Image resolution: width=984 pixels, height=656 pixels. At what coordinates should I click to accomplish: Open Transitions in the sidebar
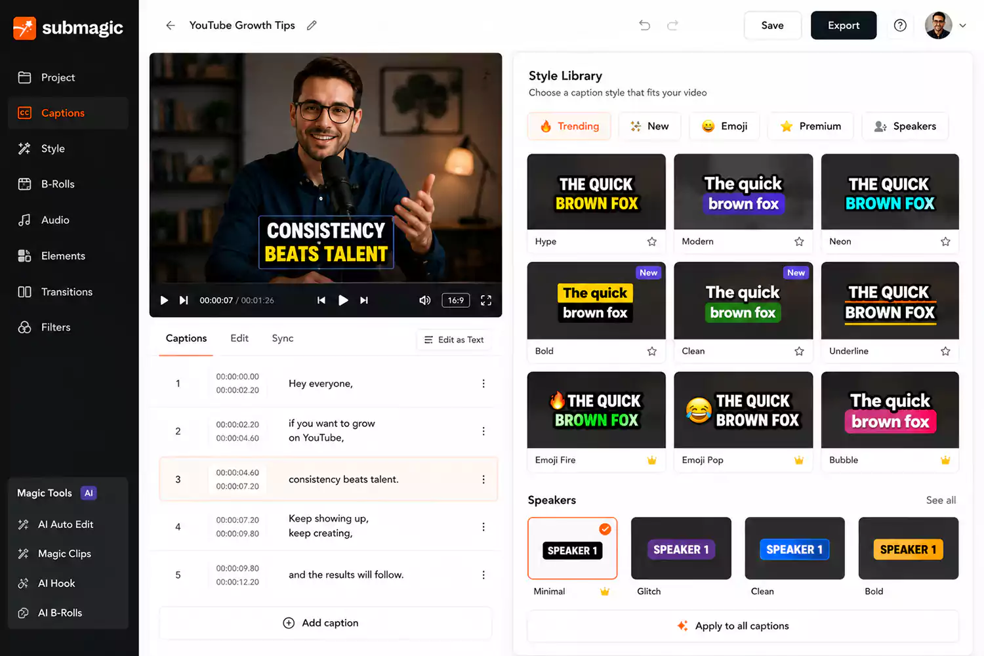pos(68,292)
